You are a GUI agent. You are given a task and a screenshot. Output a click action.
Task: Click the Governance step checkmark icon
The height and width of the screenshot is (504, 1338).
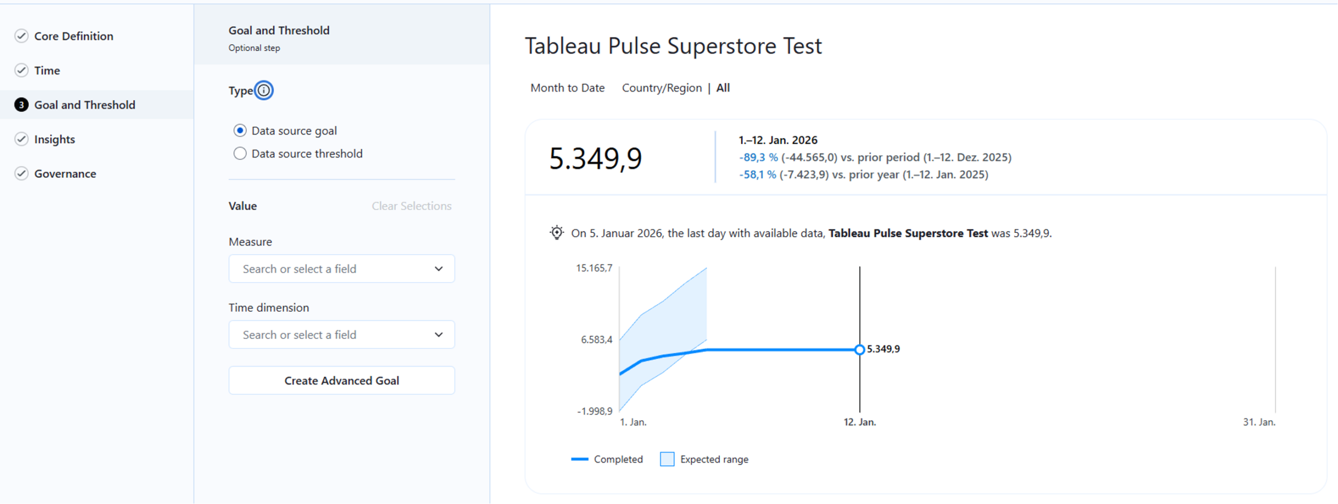tap(21, 173)
